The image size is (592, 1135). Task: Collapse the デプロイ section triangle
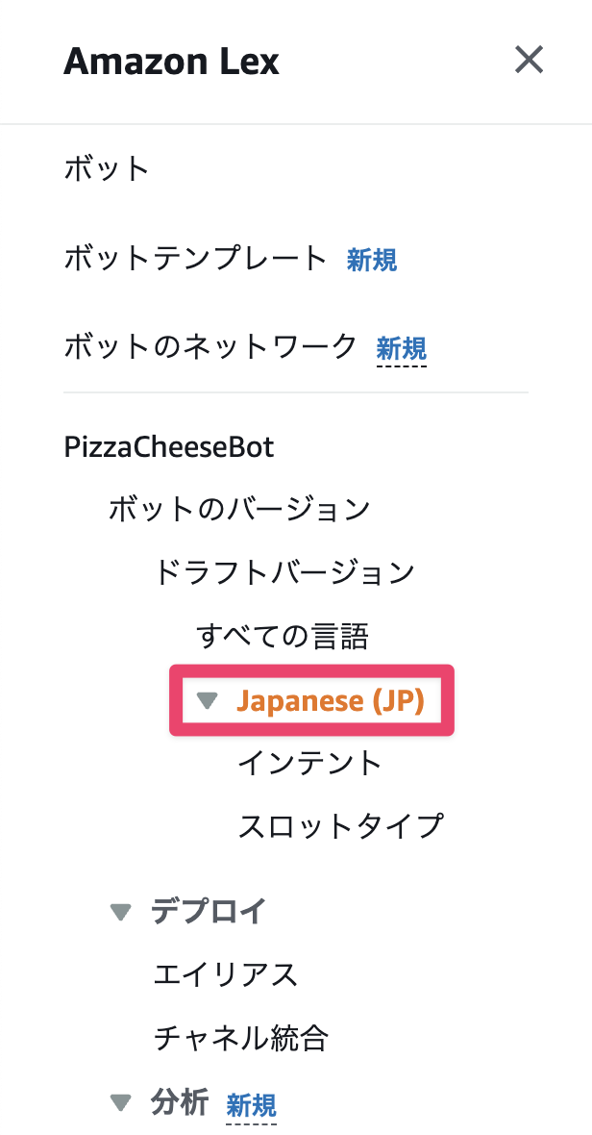[121, 912]
